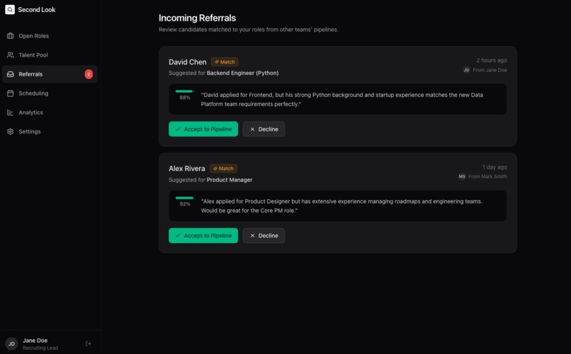Screen dimensions: 571x354
Task: Open the Analytics chart icon
Action: point(10,112)
